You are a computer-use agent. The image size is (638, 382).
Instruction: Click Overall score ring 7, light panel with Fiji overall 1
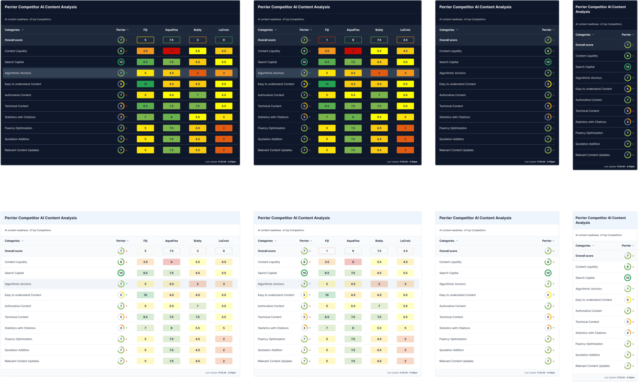(x=304, y=251)
